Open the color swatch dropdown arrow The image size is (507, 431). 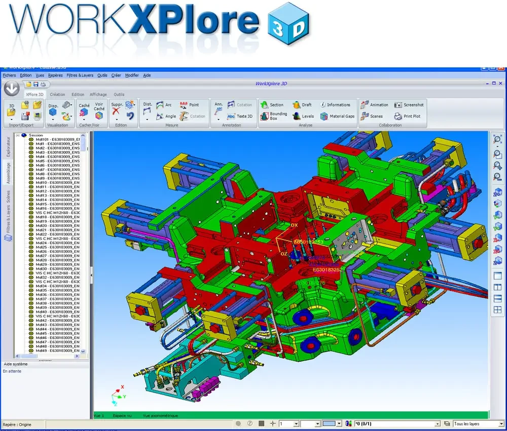(339, 423)
